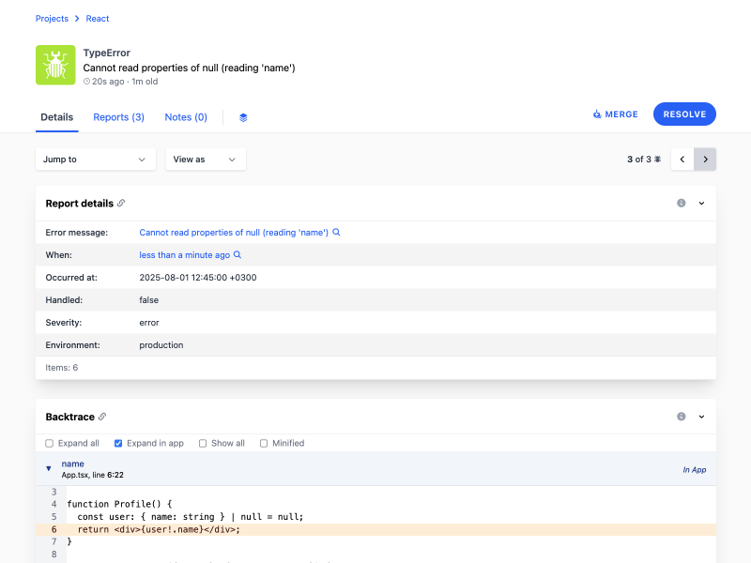This screenshot has width=751, height=563.
Task: Click highlighted code line 6
Action: point(376,529)
